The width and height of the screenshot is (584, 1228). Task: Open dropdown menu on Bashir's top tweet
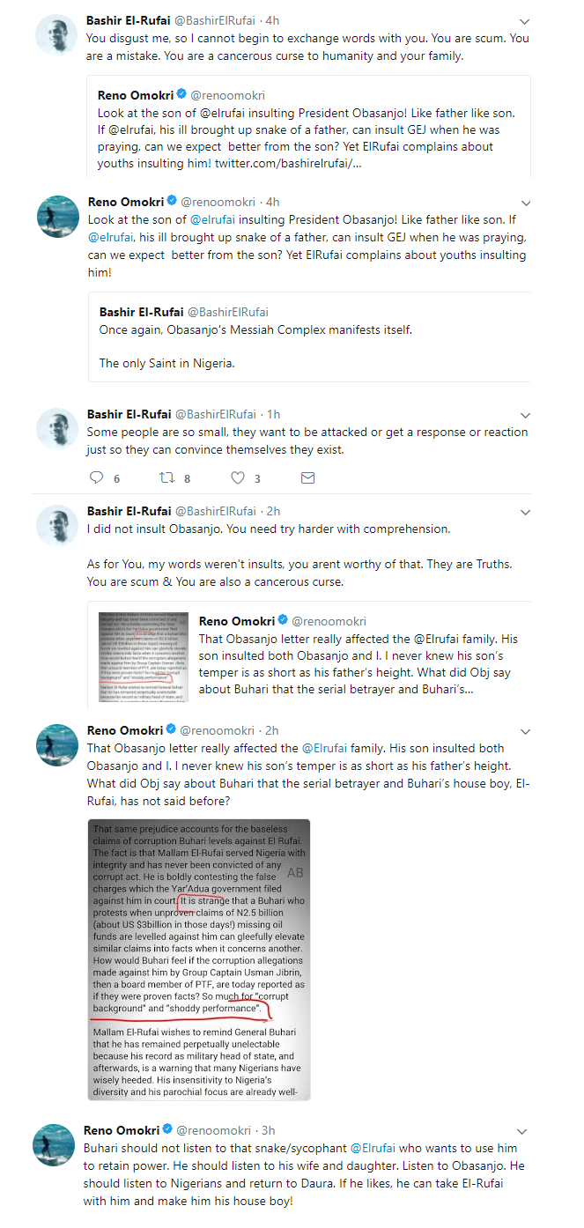tap(525, 20)
